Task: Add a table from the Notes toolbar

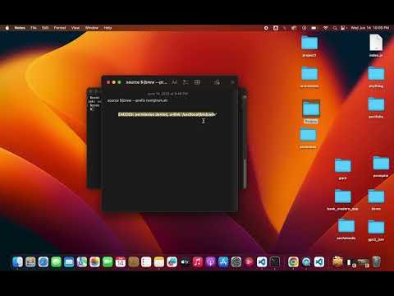Action: tap(197, 82)
